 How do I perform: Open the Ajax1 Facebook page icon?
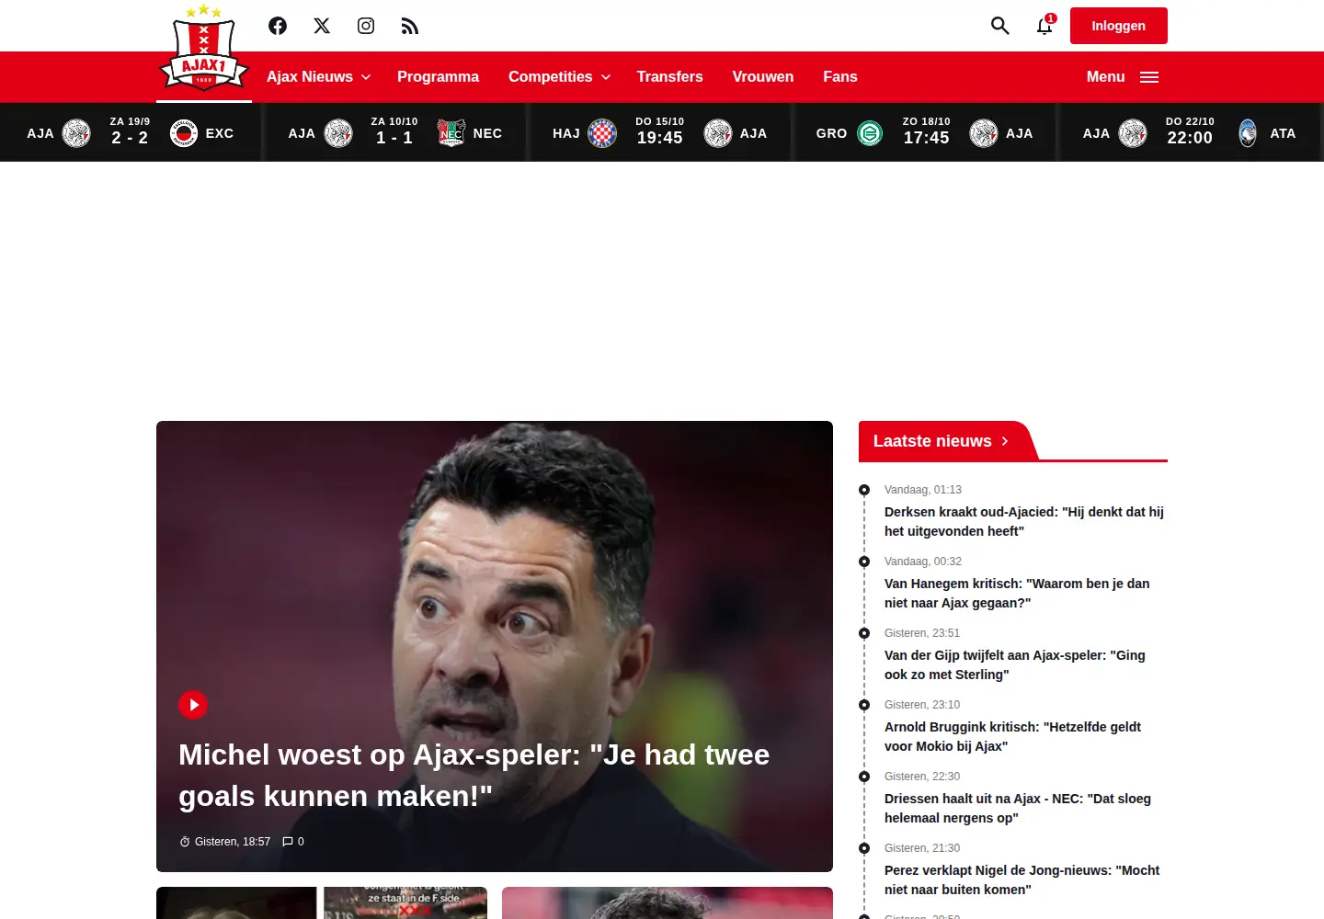coord(278,26)
